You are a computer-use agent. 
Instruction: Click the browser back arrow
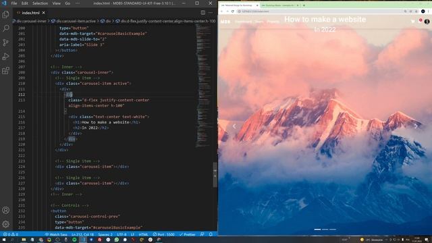click(x=222, y=11)
